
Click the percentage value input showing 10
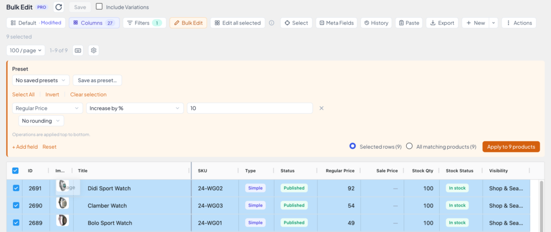[x=250, y=108]
